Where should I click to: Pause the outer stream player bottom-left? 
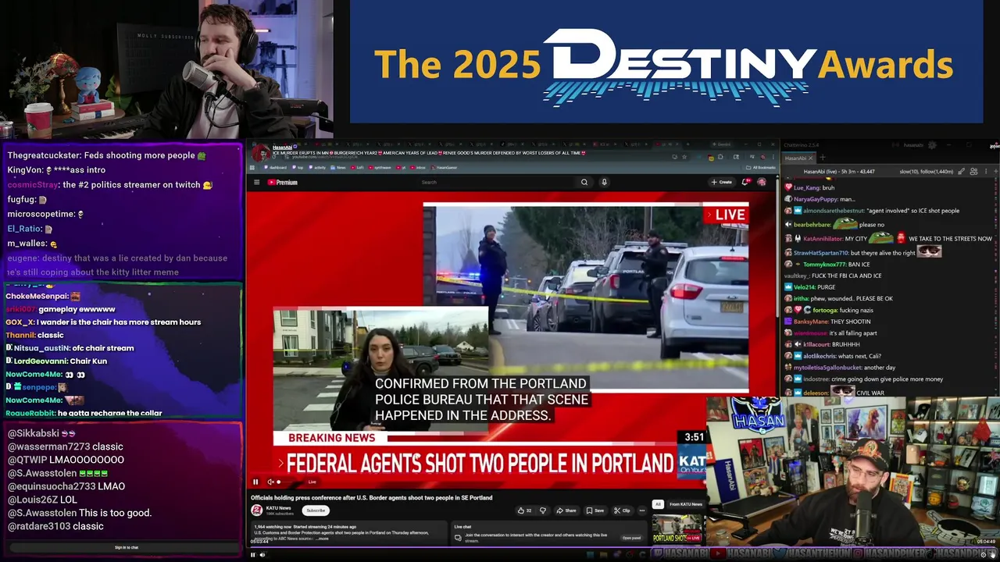[252, 555]
